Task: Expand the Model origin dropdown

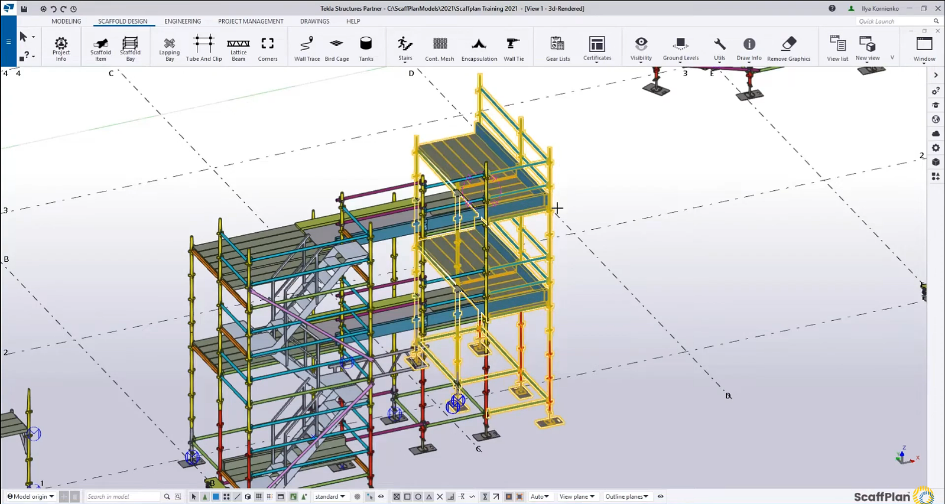Action: [x=31, y=497]
